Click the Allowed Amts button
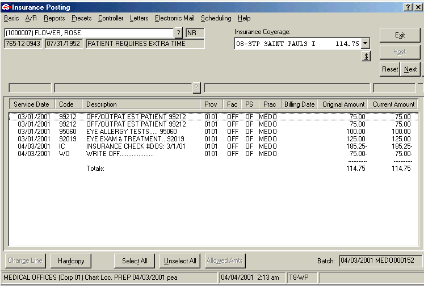The image size is (424, 286). 225,260
